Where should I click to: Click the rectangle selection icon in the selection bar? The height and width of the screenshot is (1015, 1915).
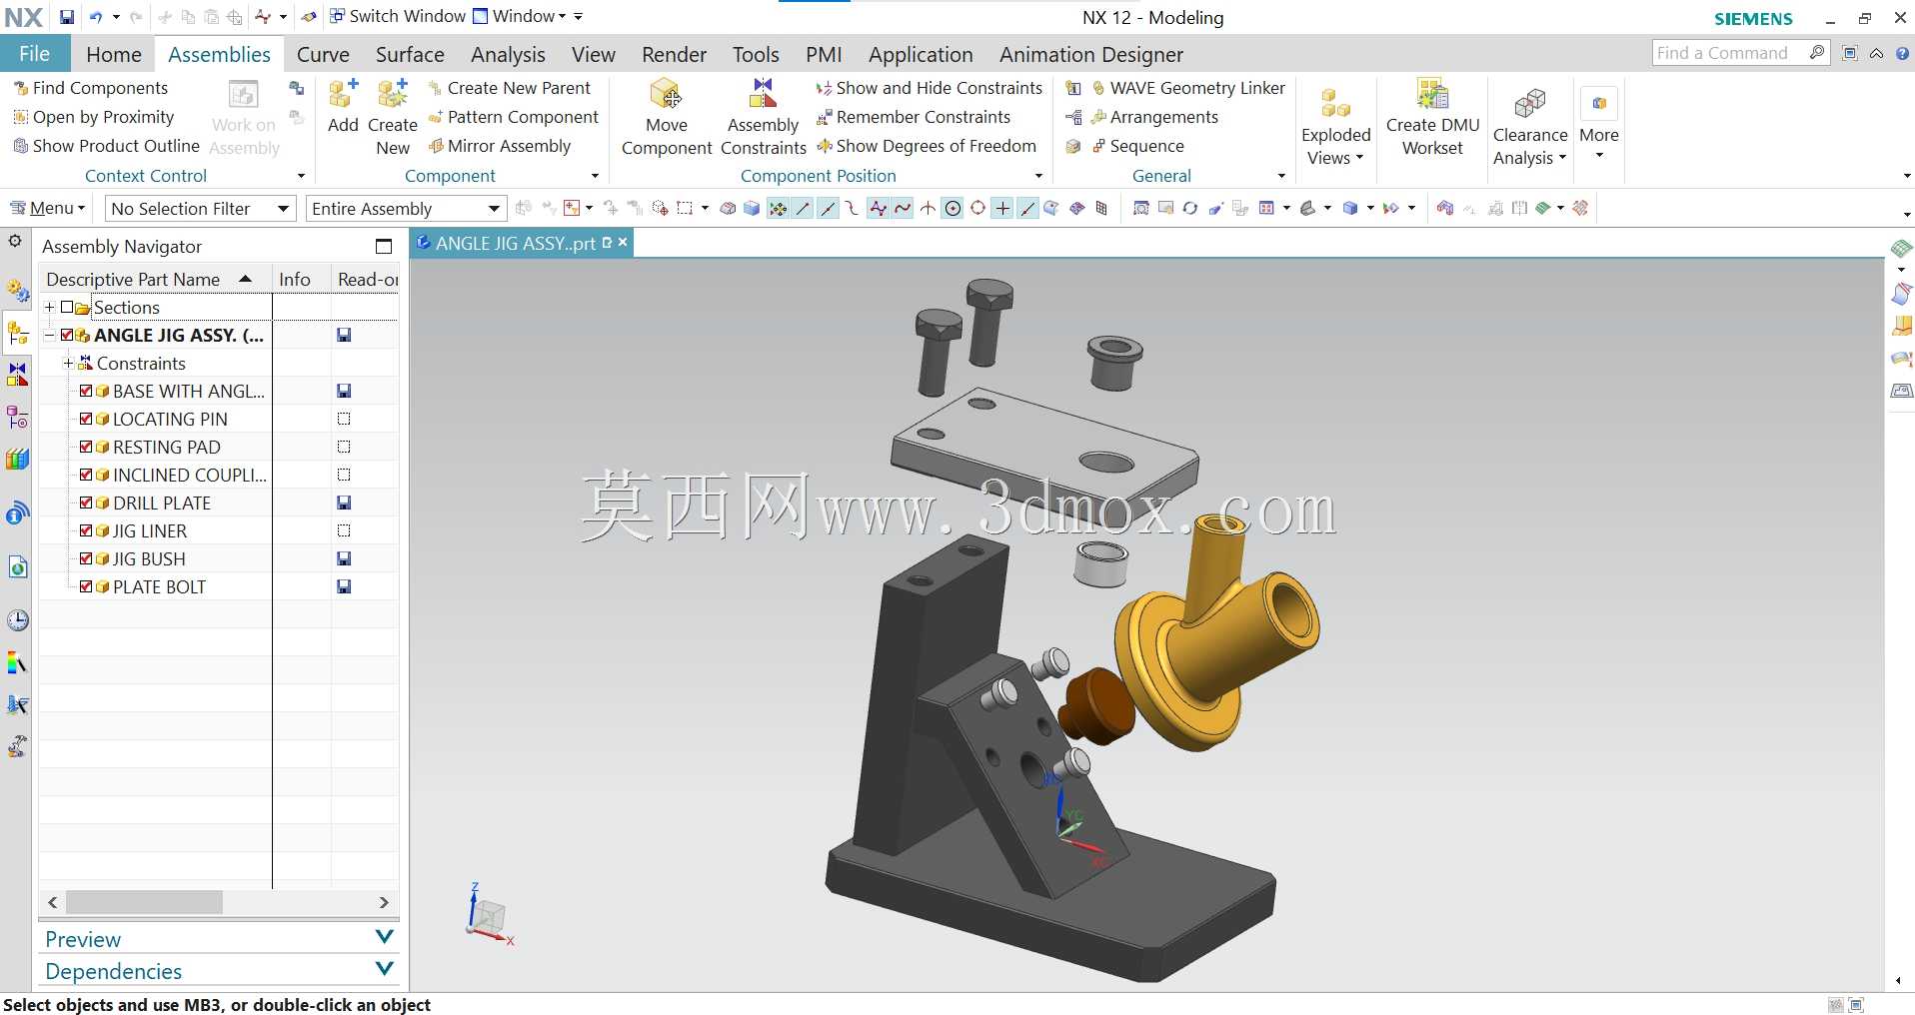[x=685, y=208]
